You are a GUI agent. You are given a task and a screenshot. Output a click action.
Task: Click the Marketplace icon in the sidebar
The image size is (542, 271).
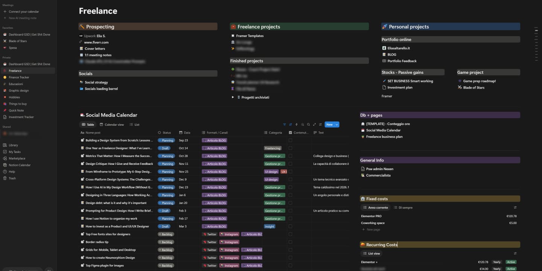5,158
